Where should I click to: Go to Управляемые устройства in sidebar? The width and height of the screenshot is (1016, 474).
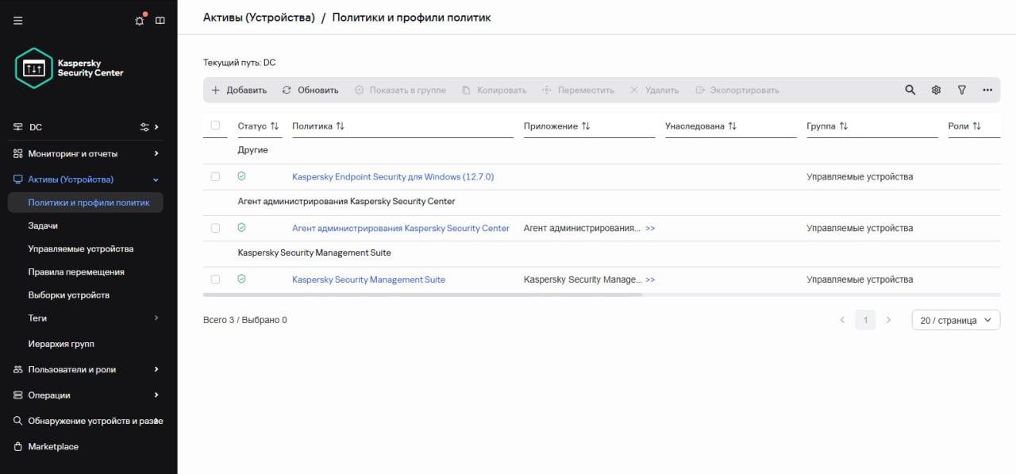81,249
